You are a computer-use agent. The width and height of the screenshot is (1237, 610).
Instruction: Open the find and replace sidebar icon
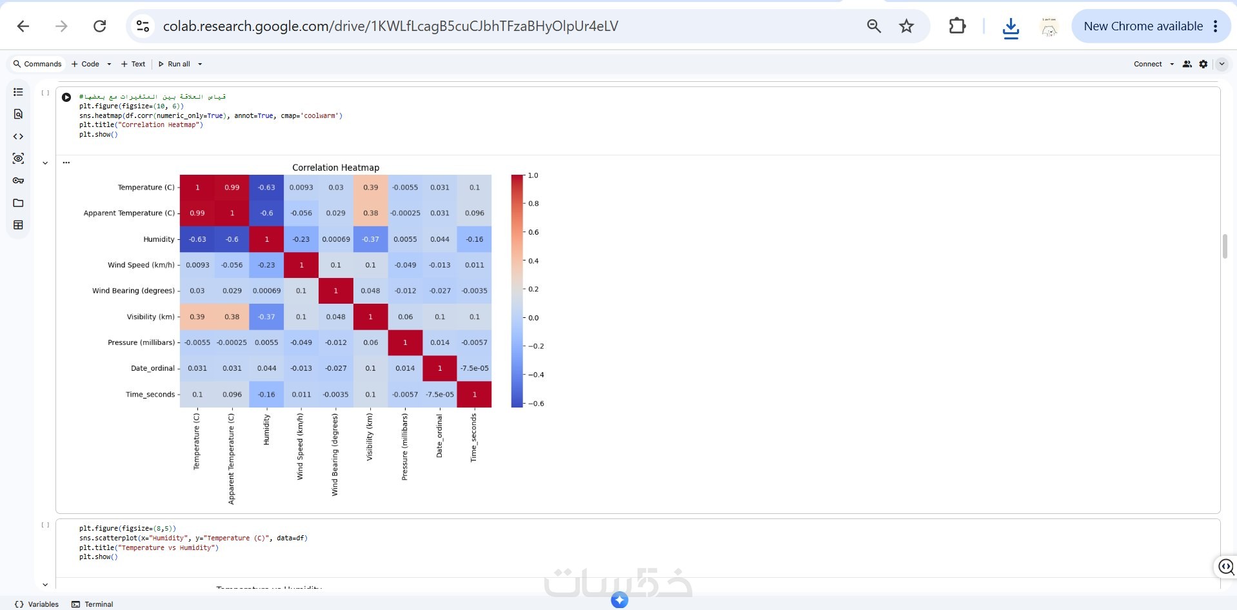coord(18,114)
